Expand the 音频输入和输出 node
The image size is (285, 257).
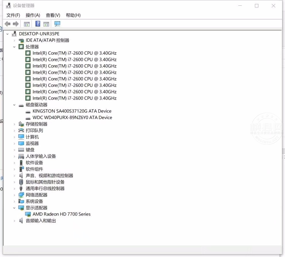(x=14, y=221)
